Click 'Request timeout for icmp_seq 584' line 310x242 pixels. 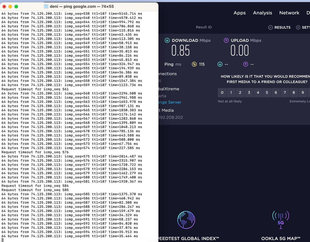[35, 186]
